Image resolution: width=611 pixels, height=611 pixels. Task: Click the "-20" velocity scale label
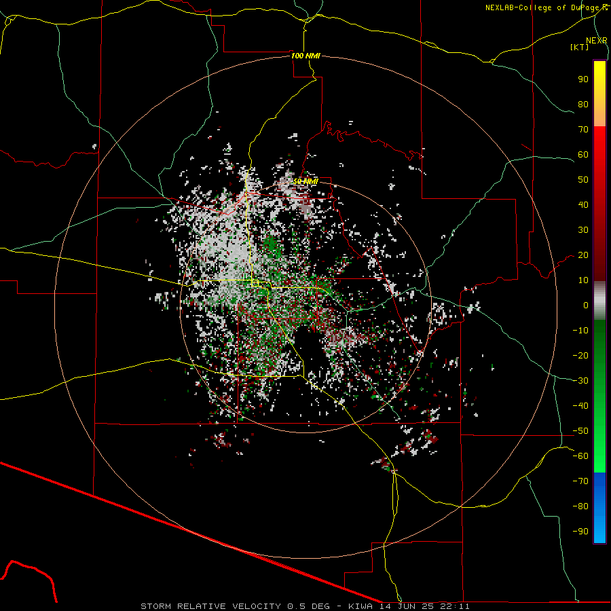pyautogui.click(x=580, y=355)
